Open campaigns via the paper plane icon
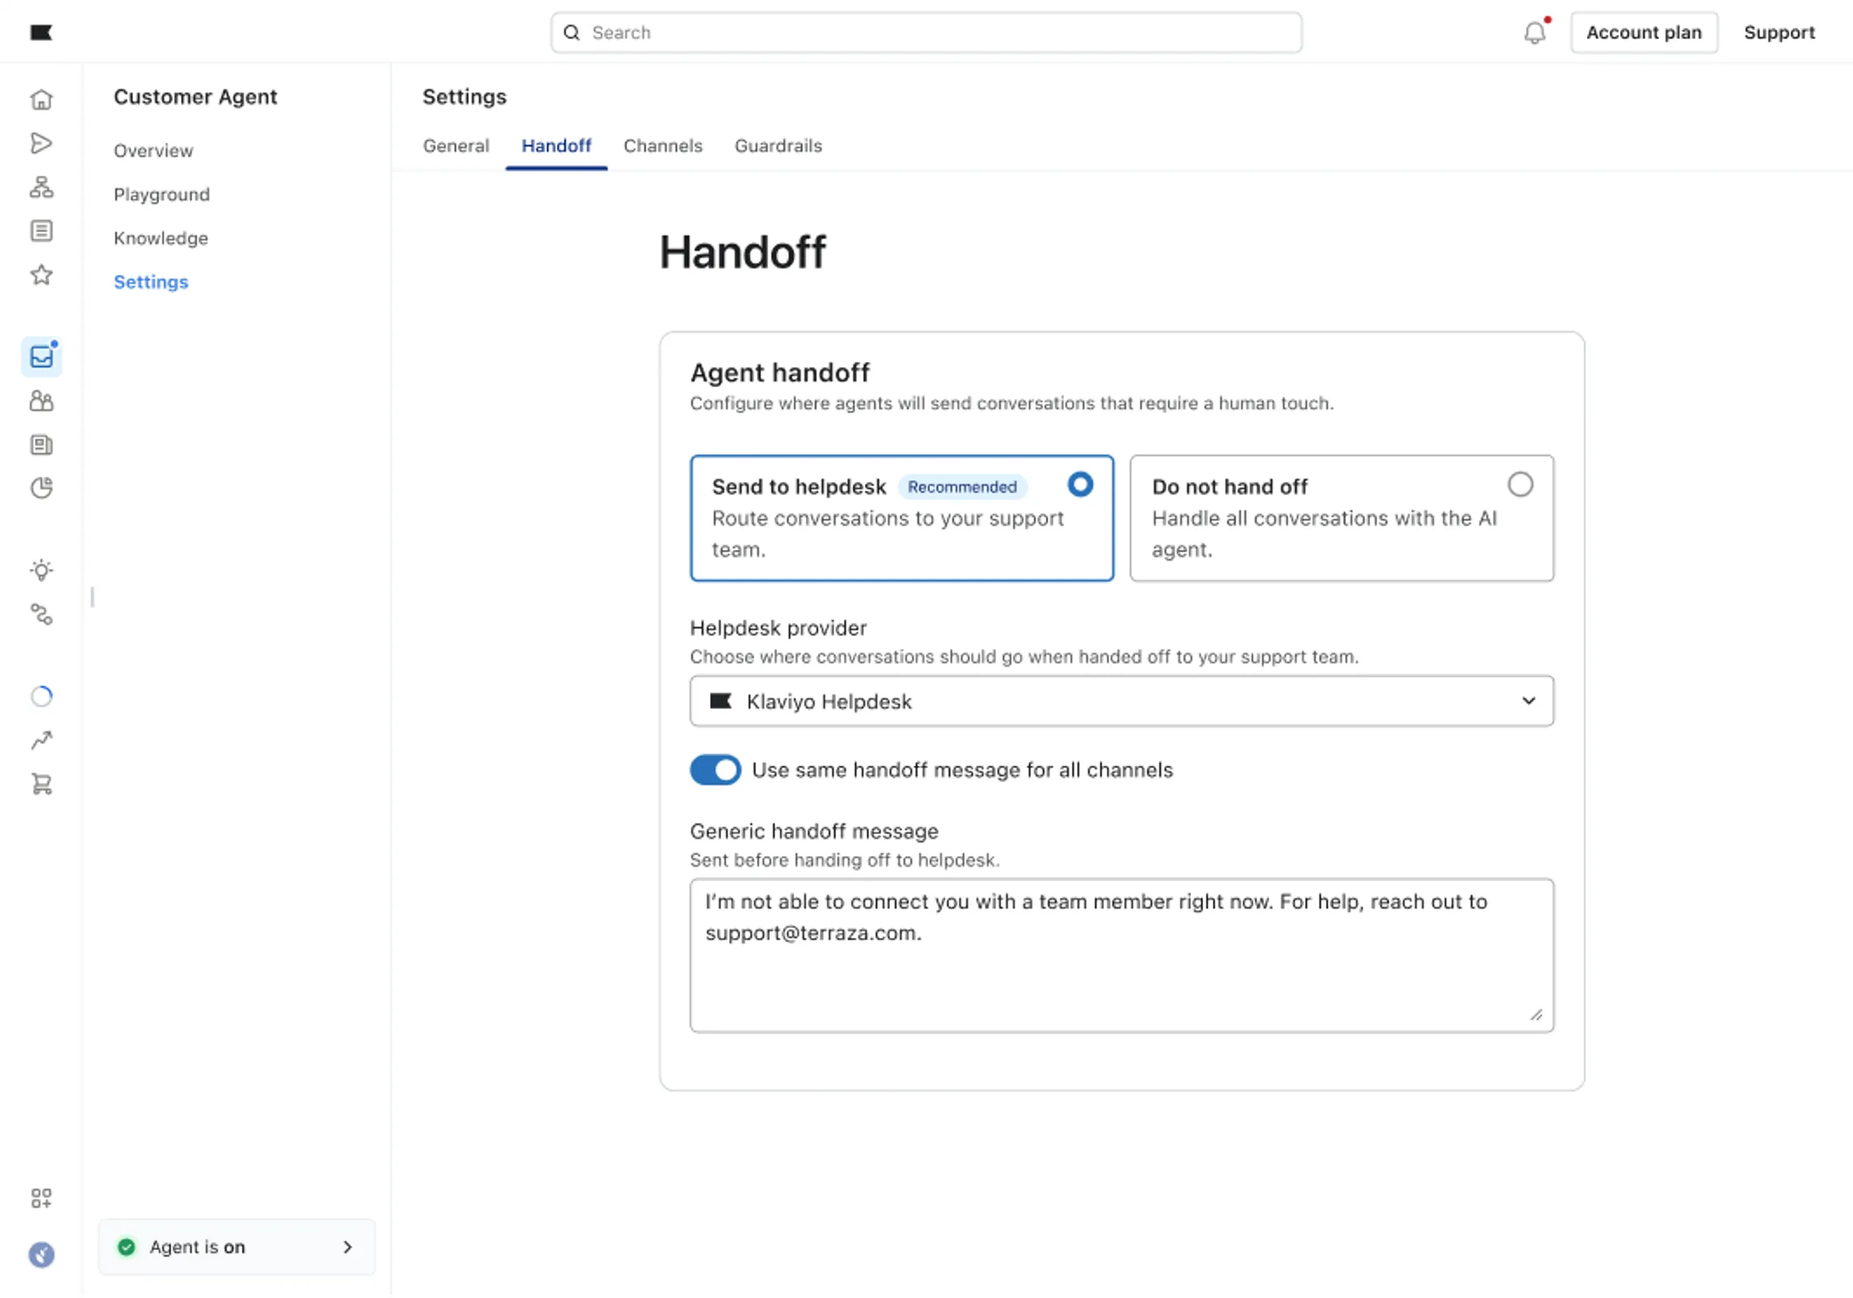The image size is (1853, 1298). (x=41, y=144)
